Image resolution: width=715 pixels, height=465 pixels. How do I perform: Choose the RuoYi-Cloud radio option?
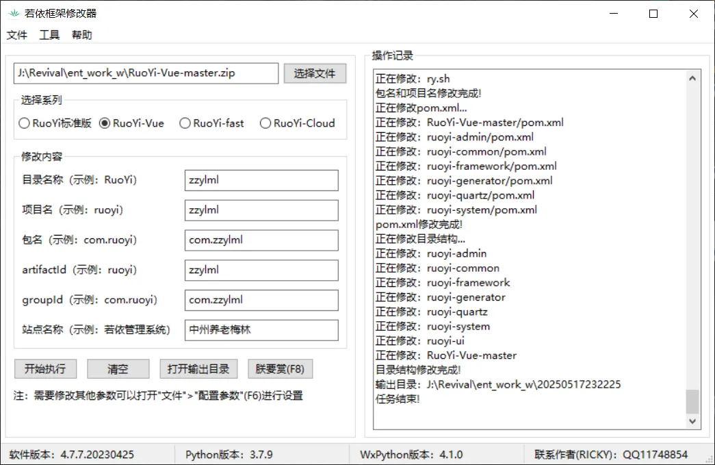pyautogui.click(x=265, y=123)
